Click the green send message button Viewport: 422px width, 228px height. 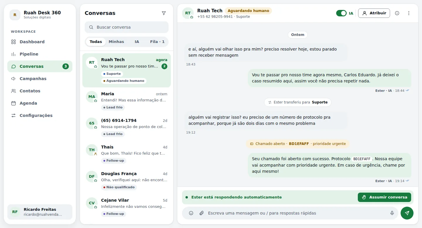(407, 213)
